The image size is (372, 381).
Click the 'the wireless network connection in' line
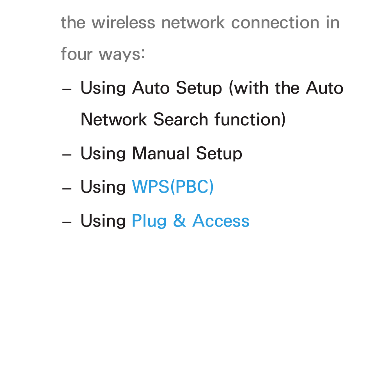click(200, 22)
